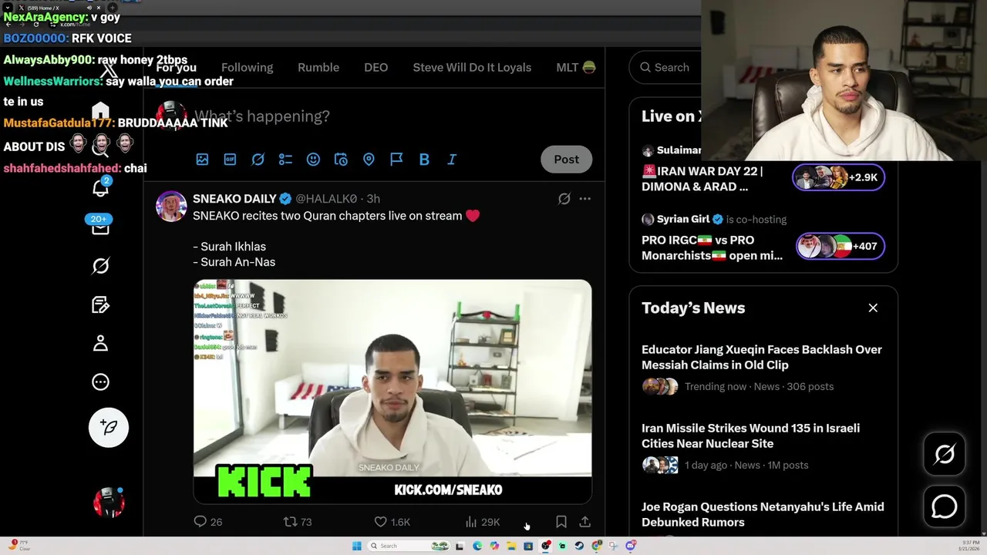Share the SNEAKO DAILY post
Image resolution: width=987 pixels, height=555 pixels.
(585, 522)
